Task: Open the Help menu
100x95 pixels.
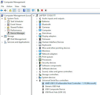Action: tap(24, 6)
